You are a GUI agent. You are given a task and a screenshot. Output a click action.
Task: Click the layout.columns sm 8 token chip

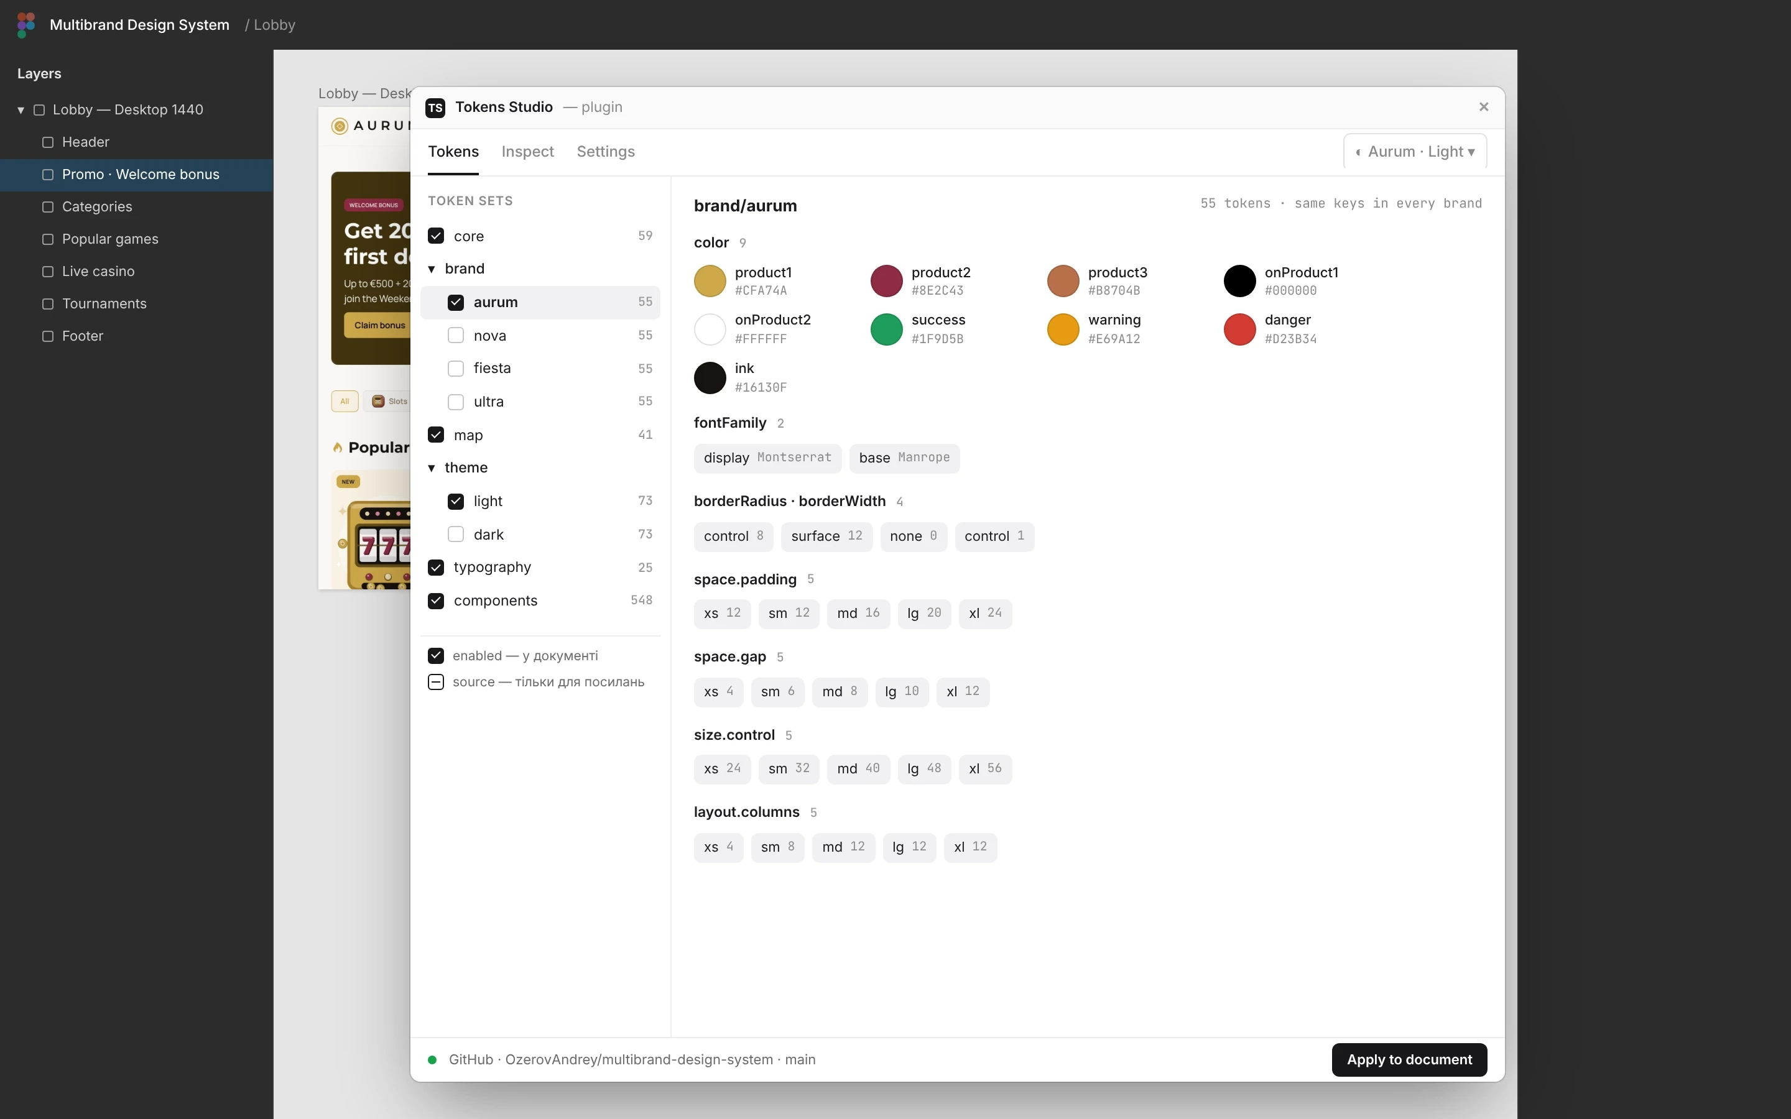coord(777,847)
